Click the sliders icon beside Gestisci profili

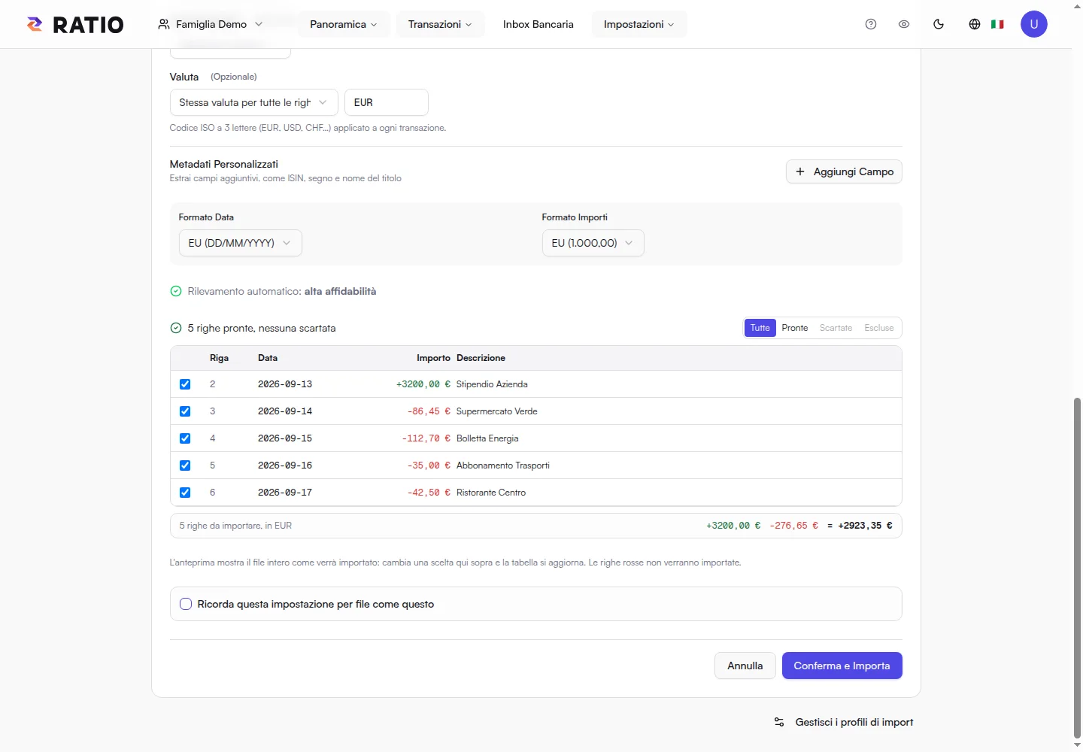click(x=779, y=722)
